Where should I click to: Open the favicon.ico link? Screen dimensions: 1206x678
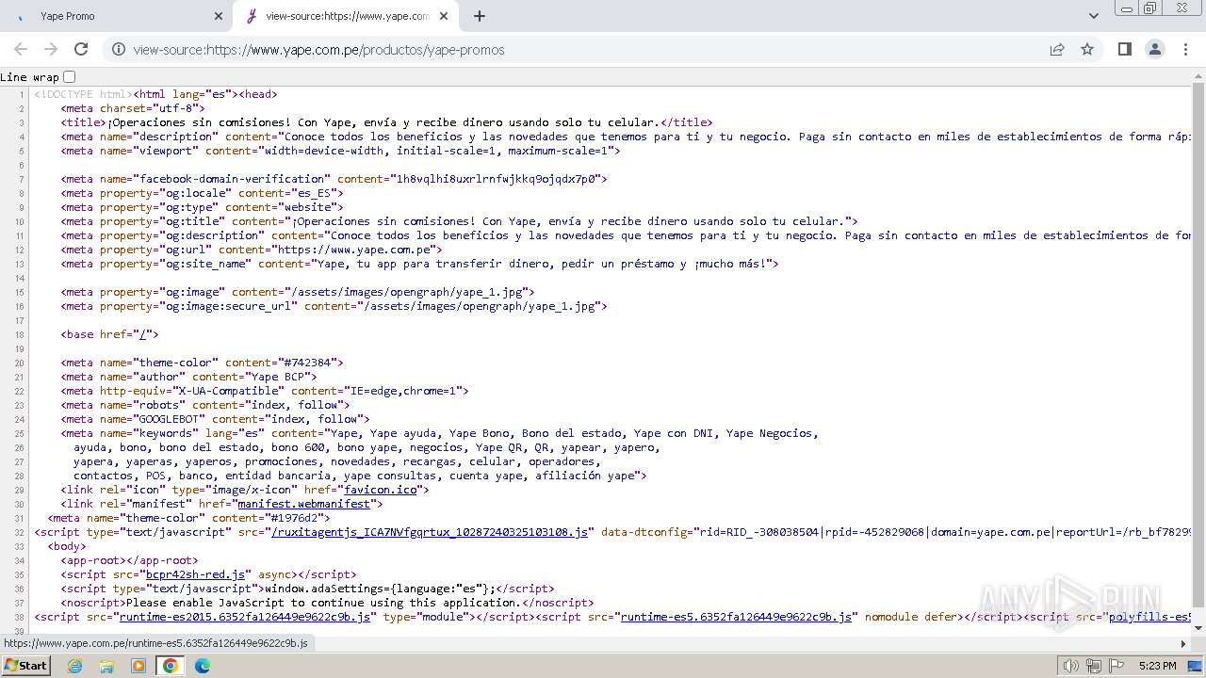coord(380,490)
